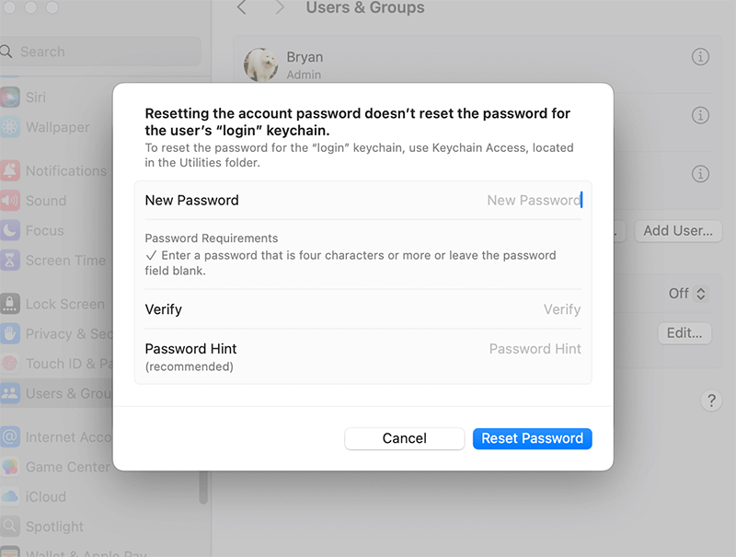Confirm with the Reset Password button
Viewport: 736px width, 557px height.
[532, 438]
